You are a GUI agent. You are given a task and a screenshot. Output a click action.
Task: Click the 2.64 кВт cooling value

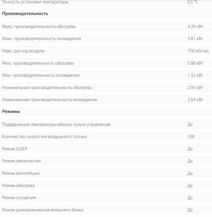coord(195,99)
